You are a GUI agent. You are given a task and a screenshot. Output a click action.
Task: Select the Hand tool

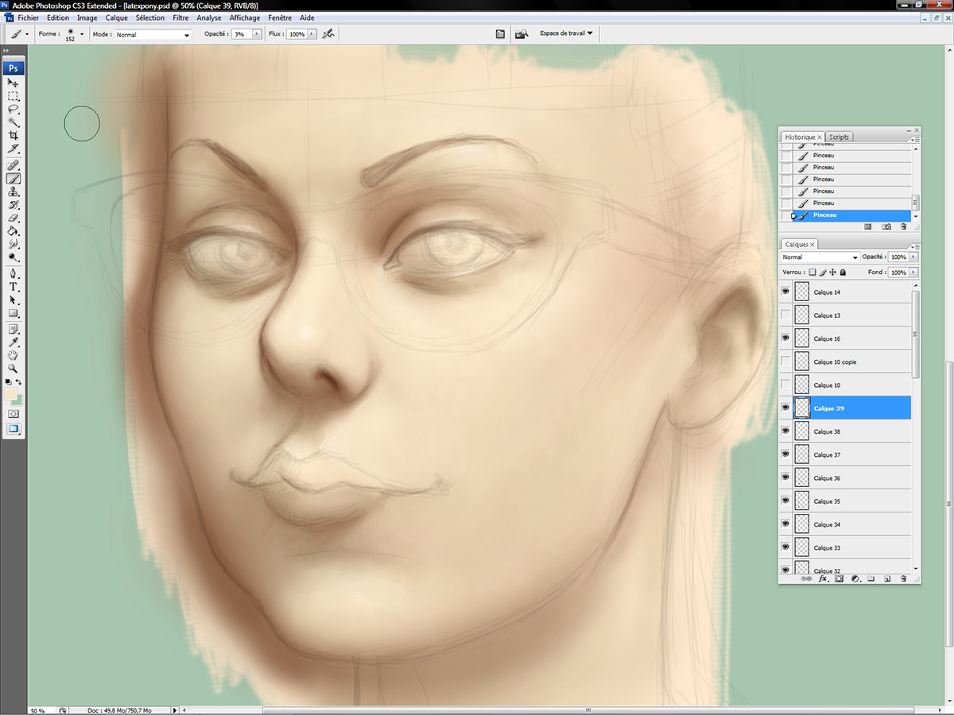point(14,355)
